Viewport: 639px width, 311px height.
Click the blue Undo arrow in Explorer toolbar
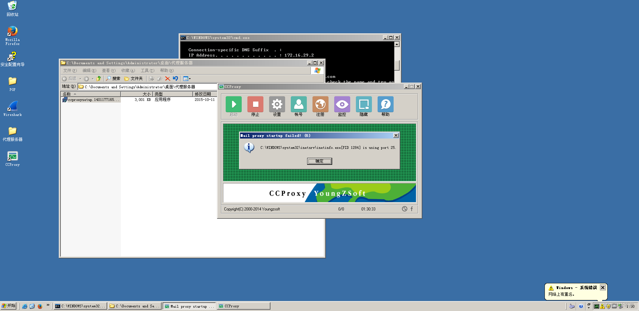tap(175, 79)
